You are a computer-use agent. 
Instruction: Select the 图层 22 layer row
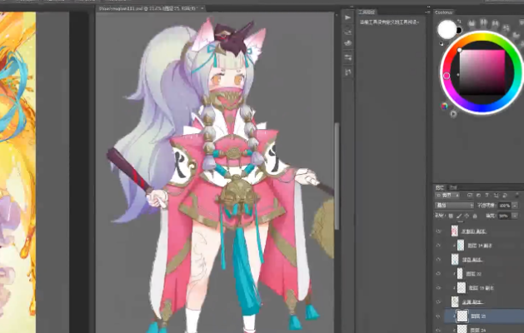(x=483, y=274)
